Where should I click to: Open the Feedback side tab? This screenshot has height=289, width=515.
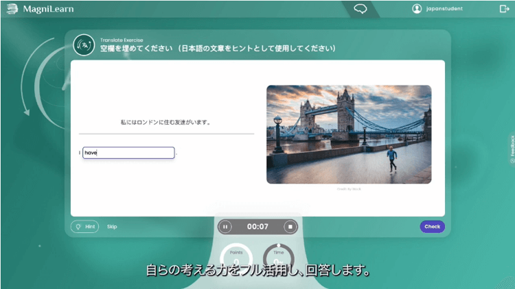[x=512, y=152]
